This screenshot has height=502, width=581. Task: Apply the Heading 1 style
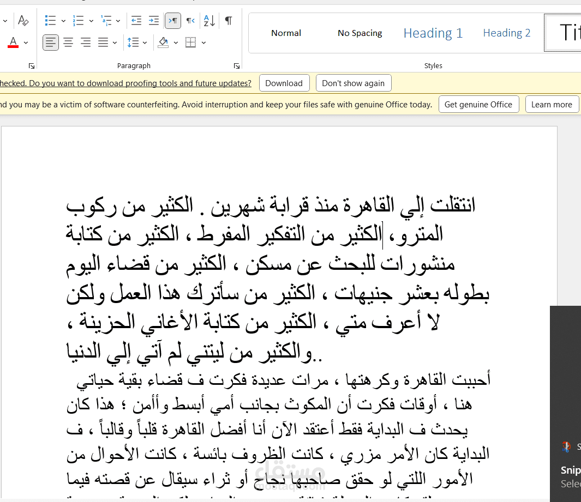point(433,33)
